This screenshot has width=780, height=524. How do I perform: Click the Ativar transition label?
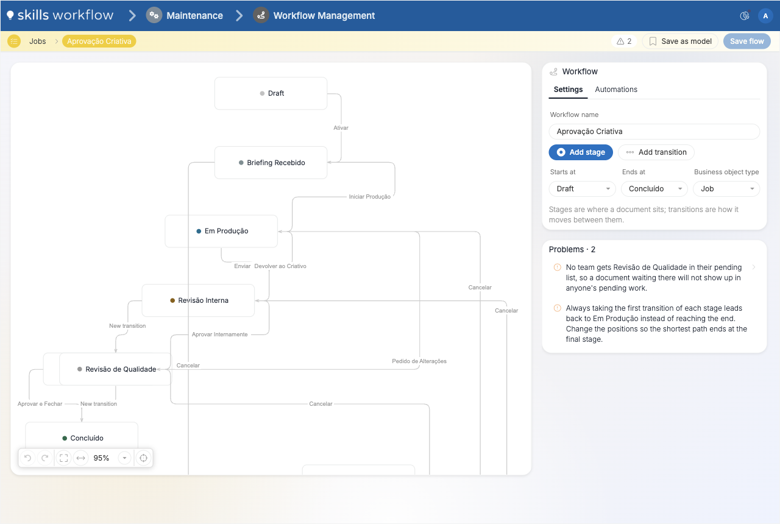(x=341, y=128)
